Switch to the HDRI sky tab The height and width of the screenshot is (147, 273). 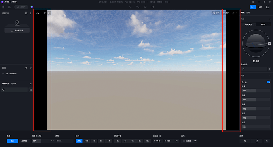coord(263,24)
